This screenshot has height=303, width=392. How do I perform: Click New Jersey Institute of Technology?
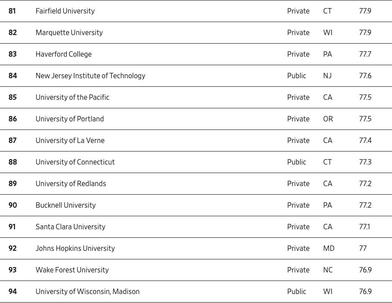pos(90,76)
